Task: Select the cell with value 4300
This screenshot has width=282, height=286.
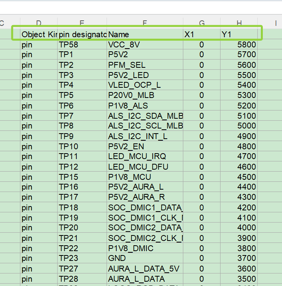Action: tap(239, 197)
